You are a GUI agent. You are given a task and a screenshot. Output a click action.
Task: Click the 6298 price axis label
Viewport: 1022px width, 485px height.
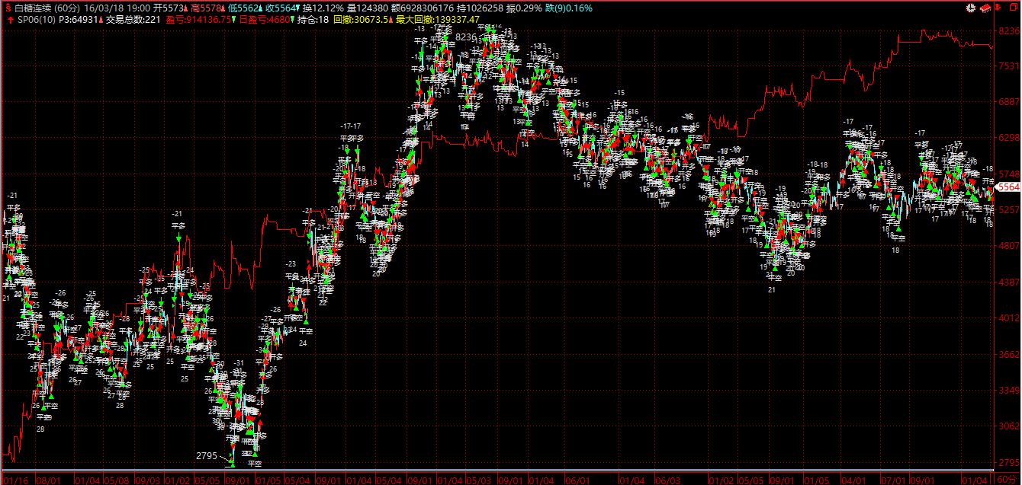tap(1008, 138)
